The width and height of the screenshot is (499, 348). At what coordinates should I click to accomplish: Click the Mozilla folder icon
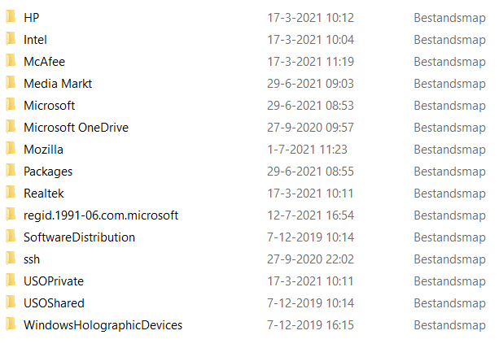pos(11,149)
